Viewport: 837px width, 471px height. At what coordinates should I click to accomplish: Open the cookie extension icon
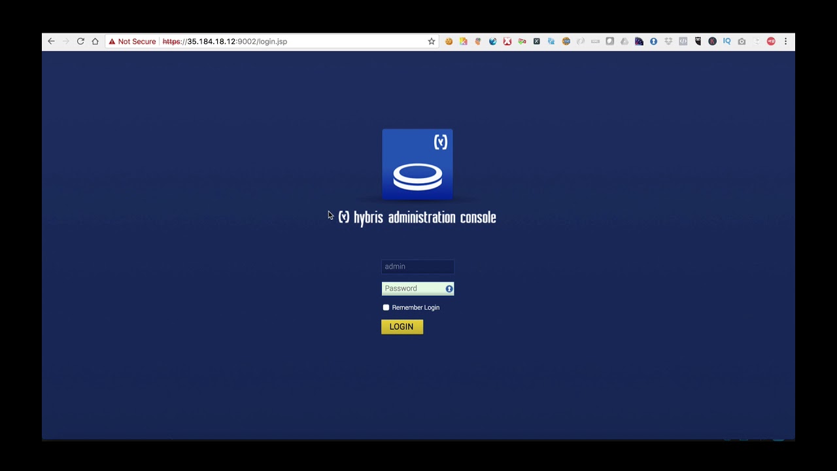(449, 41)
